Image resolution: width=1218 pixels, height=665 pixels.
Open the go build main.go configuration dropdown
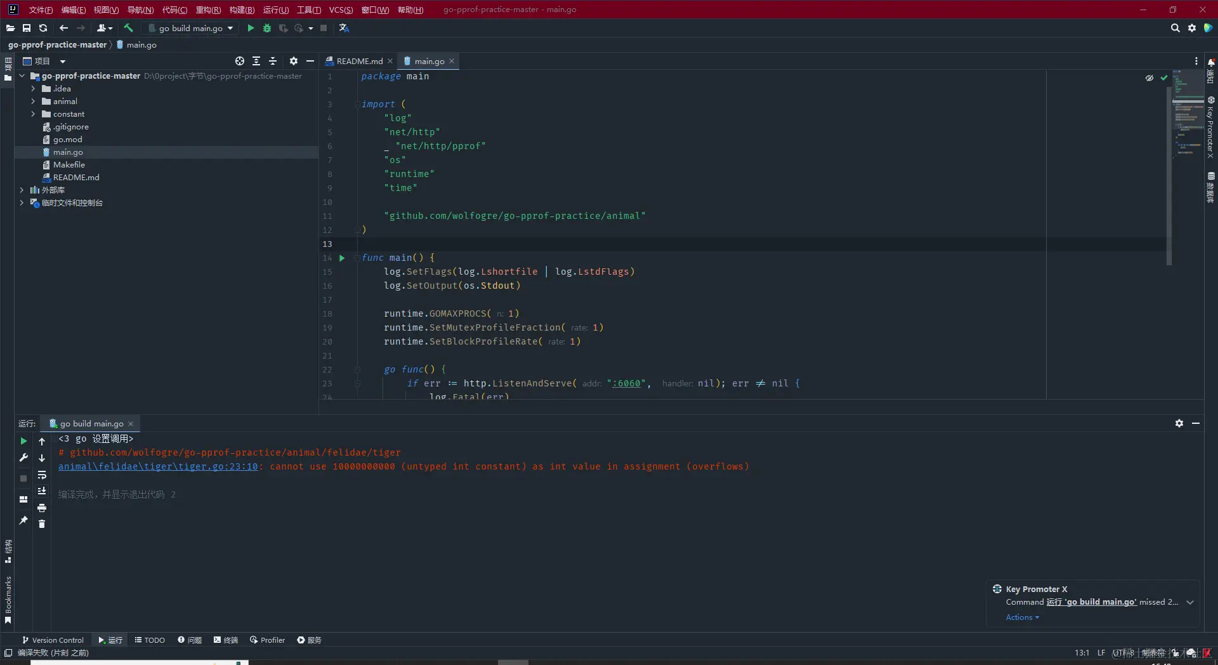[x=191, y=28]
